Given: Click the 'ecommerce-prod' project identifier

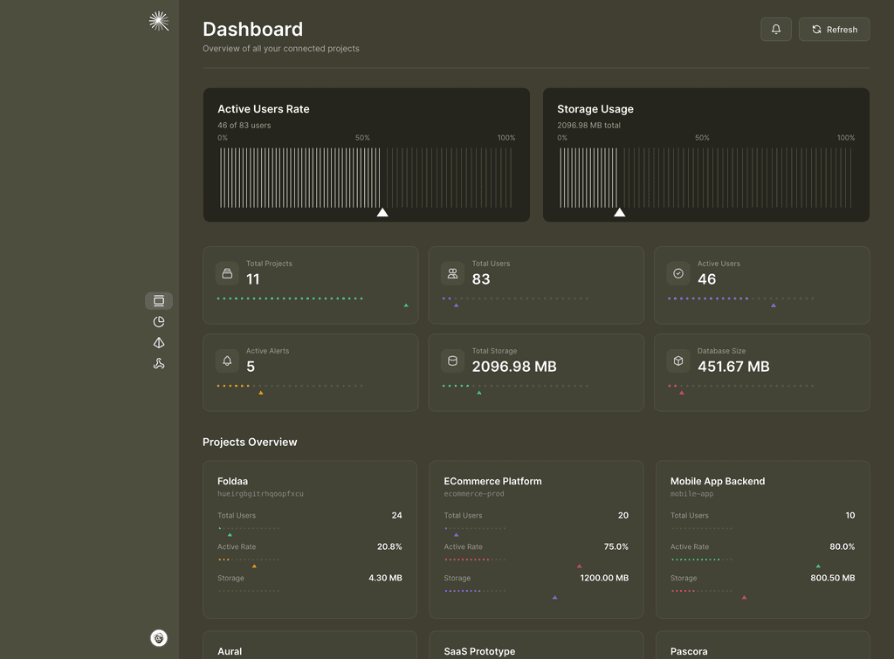Looking at the screenshot, I should pos(474,494).
